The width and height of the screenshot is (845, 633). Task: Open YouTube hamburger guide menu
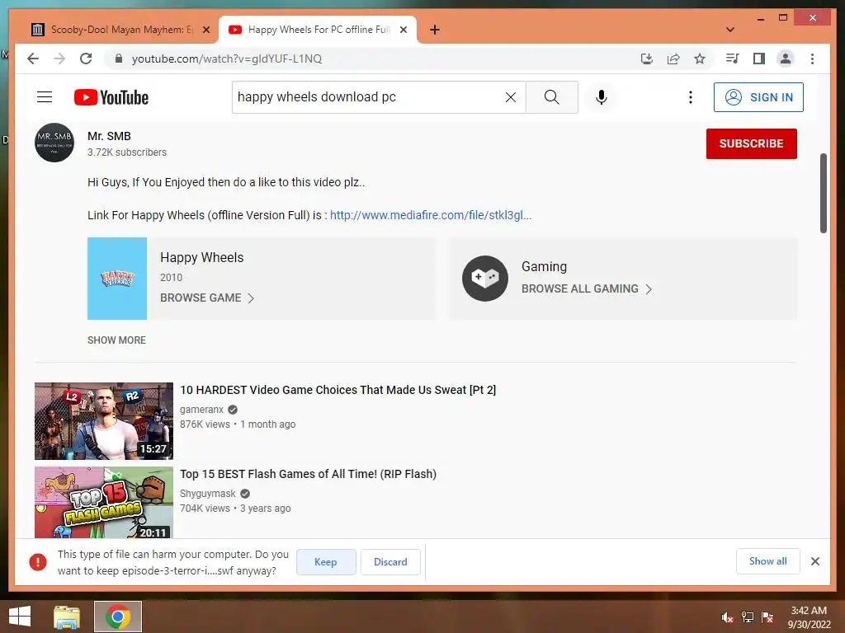(x=45, y=97)
